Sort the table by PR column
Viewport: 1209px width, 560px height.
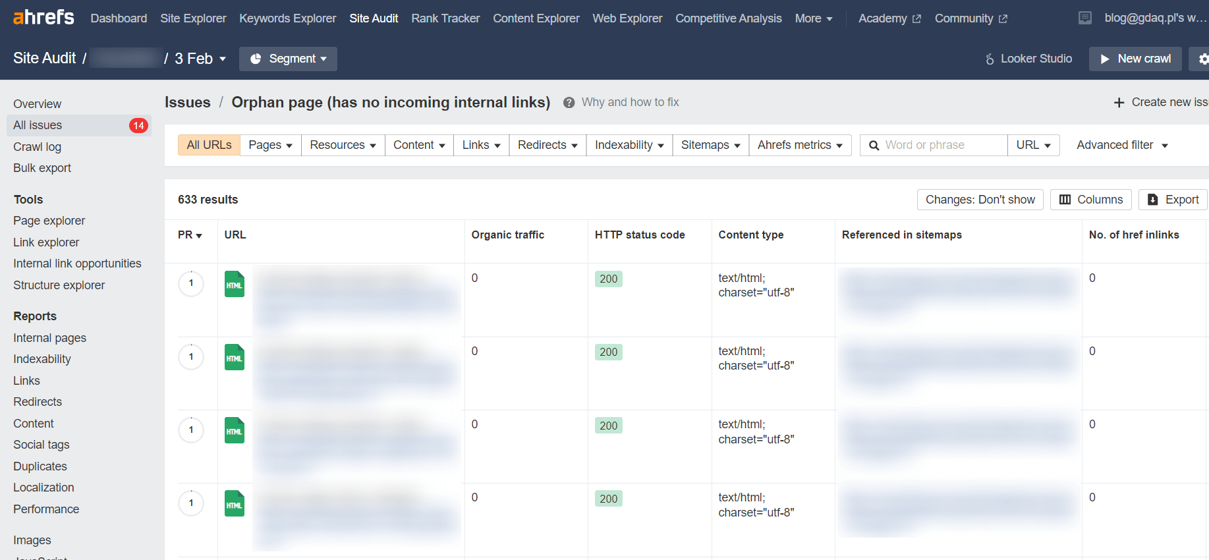(x=190, y=235)
